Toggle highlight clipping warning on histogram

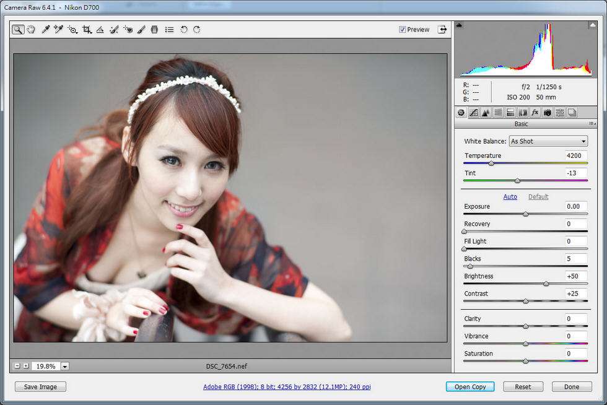click(x=592, y=25)
